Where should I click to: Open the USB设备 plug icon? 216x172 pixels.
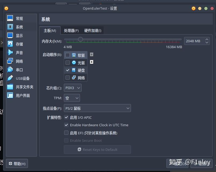pos(10,78)
